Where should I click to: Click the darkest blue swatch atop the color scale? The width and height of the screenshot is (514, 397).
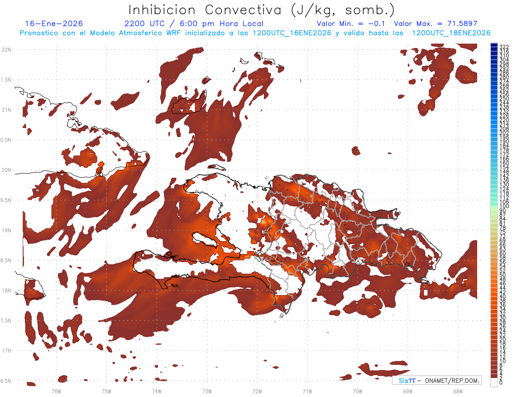click(x=494, y=45)
